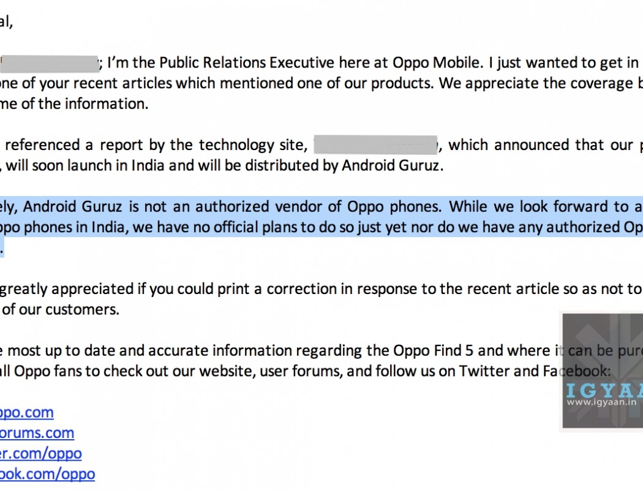Click the redacted technology site name
Viewport: 643px width, 490px height.
pos(376,145)
